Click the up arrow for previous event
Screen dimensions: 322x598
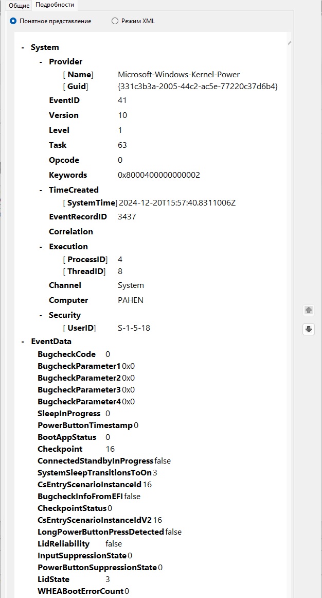(309, 310)
